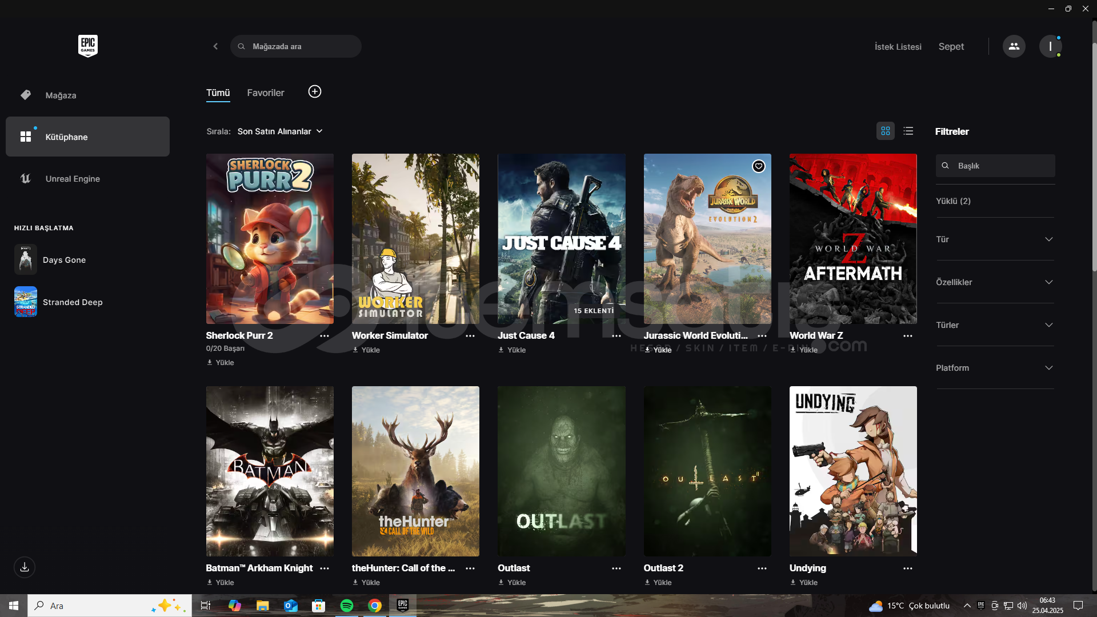The height and width of the screenshot is (617, 1097).
Task: Expand the Platform filter
Action: [995, 368]
